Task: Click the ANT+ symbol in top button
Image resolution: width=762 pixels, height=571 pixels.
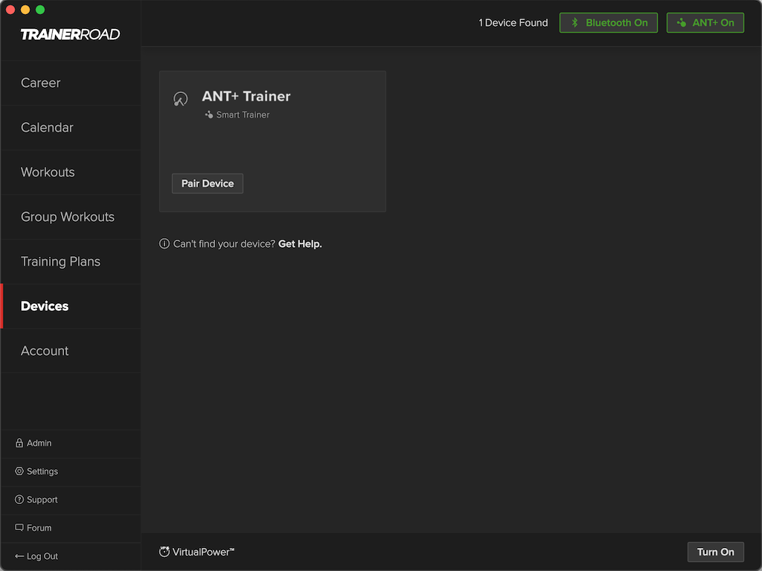Action: coord(682,22)
